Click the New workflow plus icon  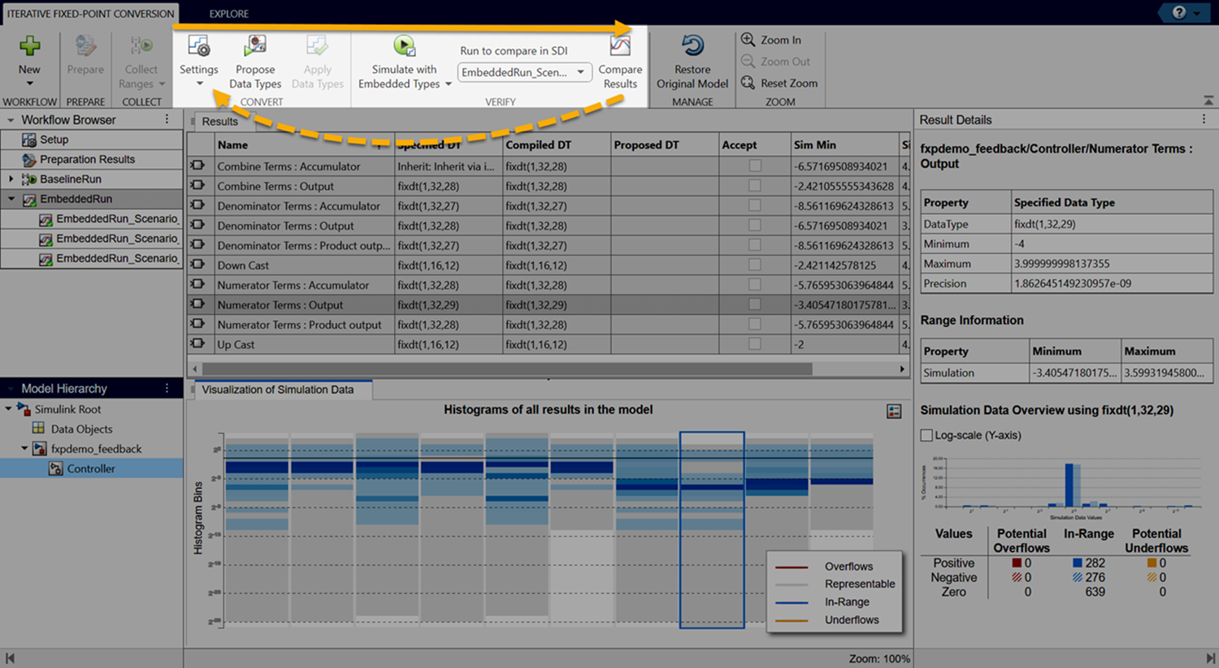click(x=29, y=46)
